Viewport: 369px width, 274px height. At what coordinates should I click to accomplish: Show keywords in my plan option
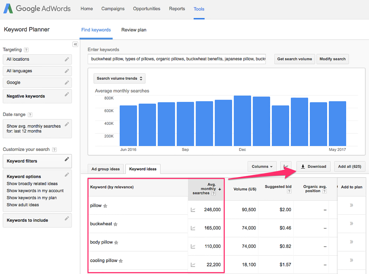tap(32, 198)
